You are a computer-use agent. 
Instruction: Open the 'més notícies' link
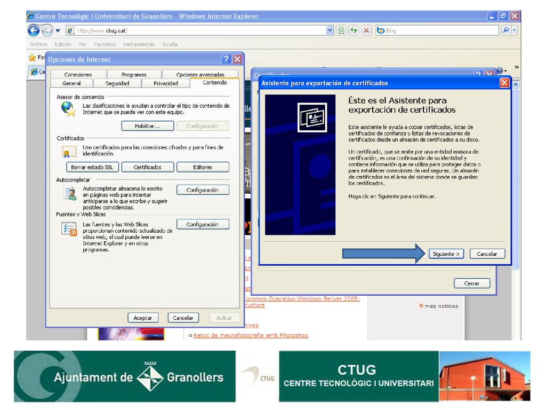[x=441, y=306]
